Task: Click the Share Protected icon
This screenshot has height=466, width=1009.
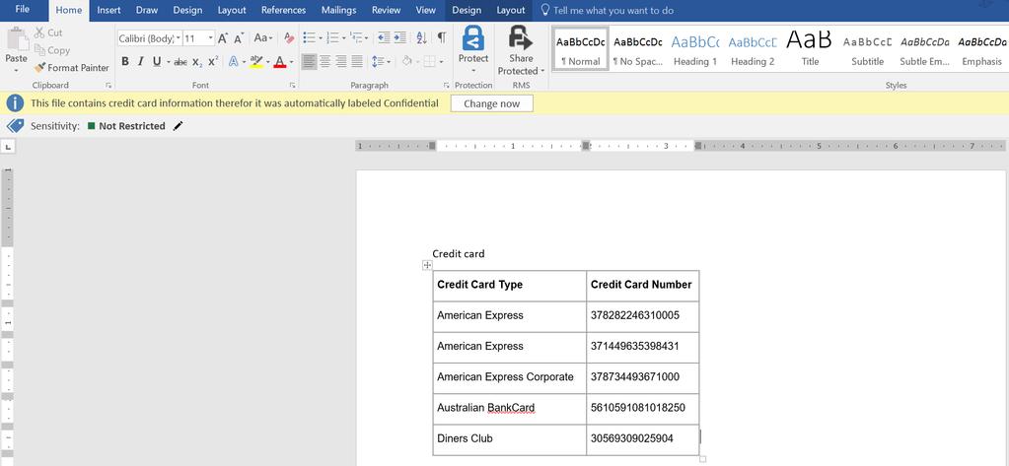Action: pyautogui.click(x=521, y=37)
